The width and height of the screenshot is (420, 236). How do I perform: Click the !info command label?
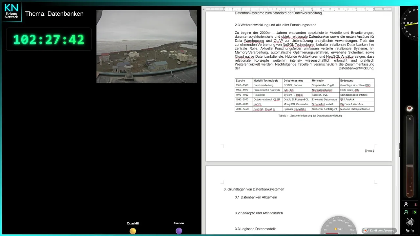410,231
